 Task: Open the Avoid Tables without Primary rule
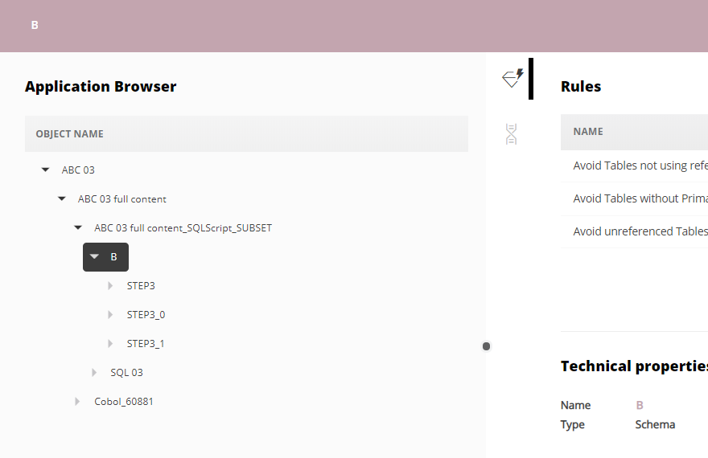tap(640, 198)
